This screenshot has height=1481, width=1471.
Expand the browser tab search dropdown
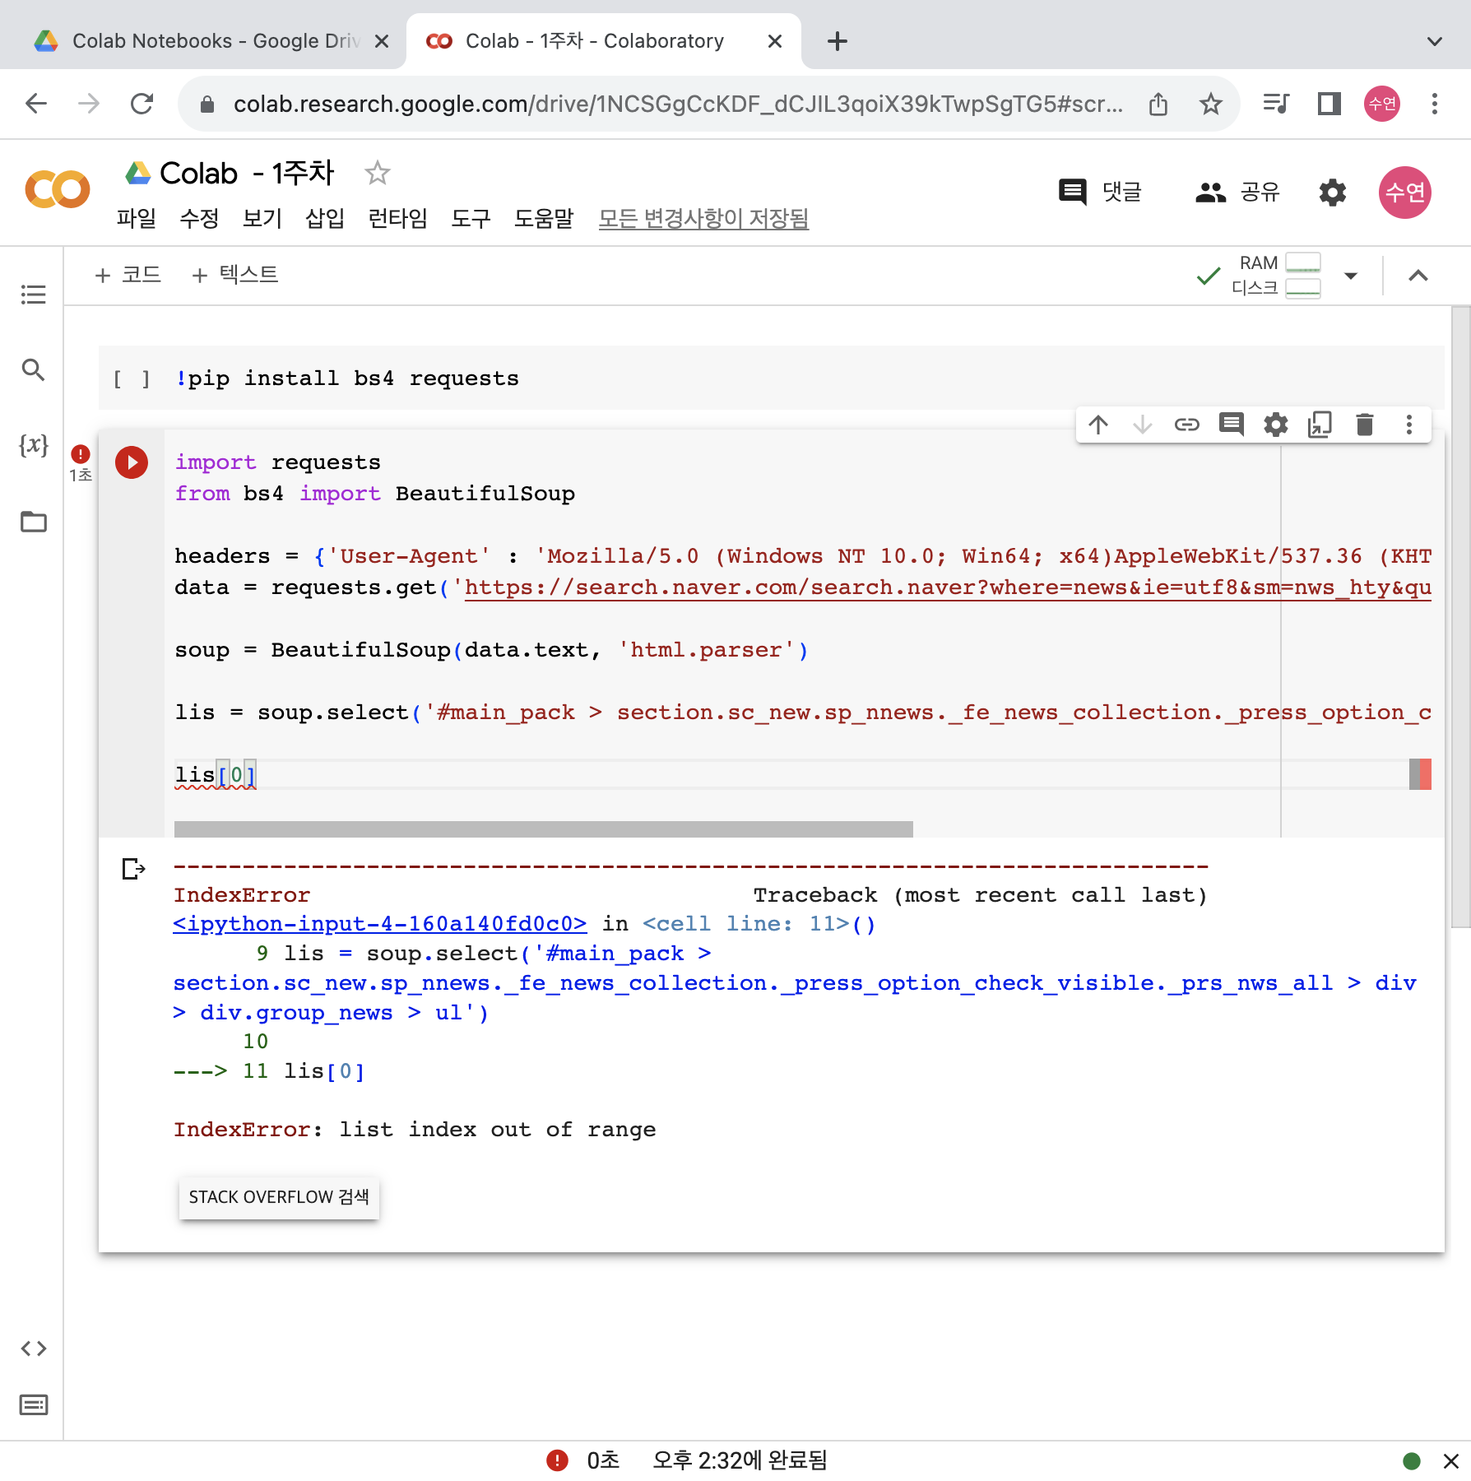(x=1435, y=41)
